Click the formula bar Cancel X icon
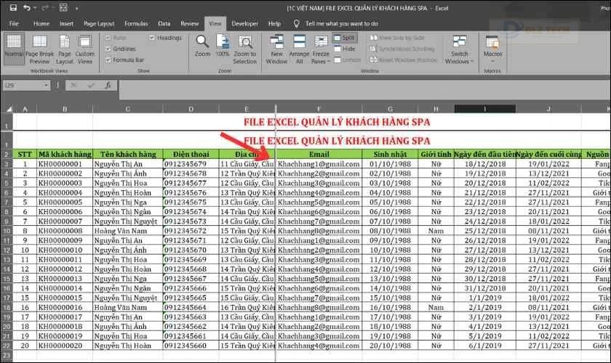 pyautogui.click(x=73, y=85)
